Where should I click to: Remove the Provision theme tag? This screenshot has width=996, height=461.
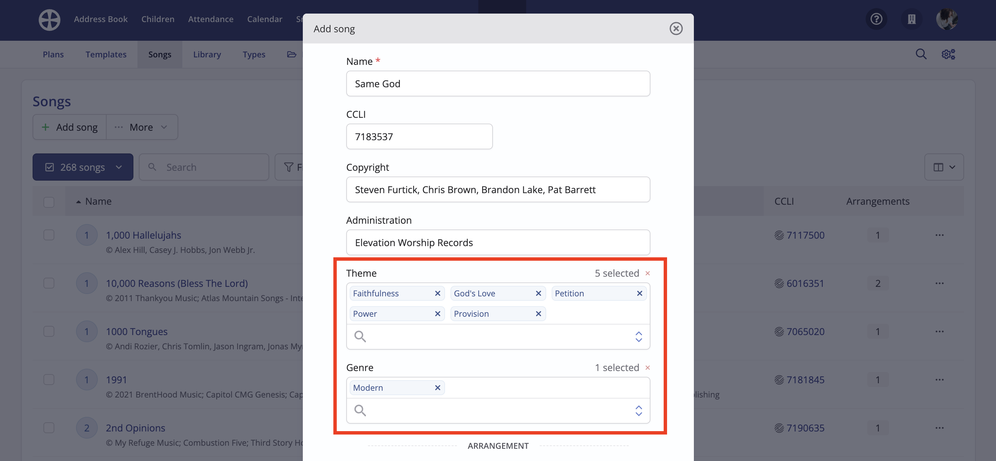[538, 314]
